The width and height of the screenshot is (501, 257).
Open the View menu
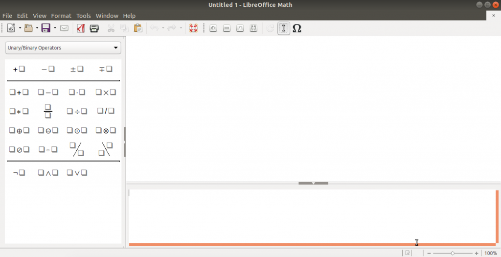[40, 16]
